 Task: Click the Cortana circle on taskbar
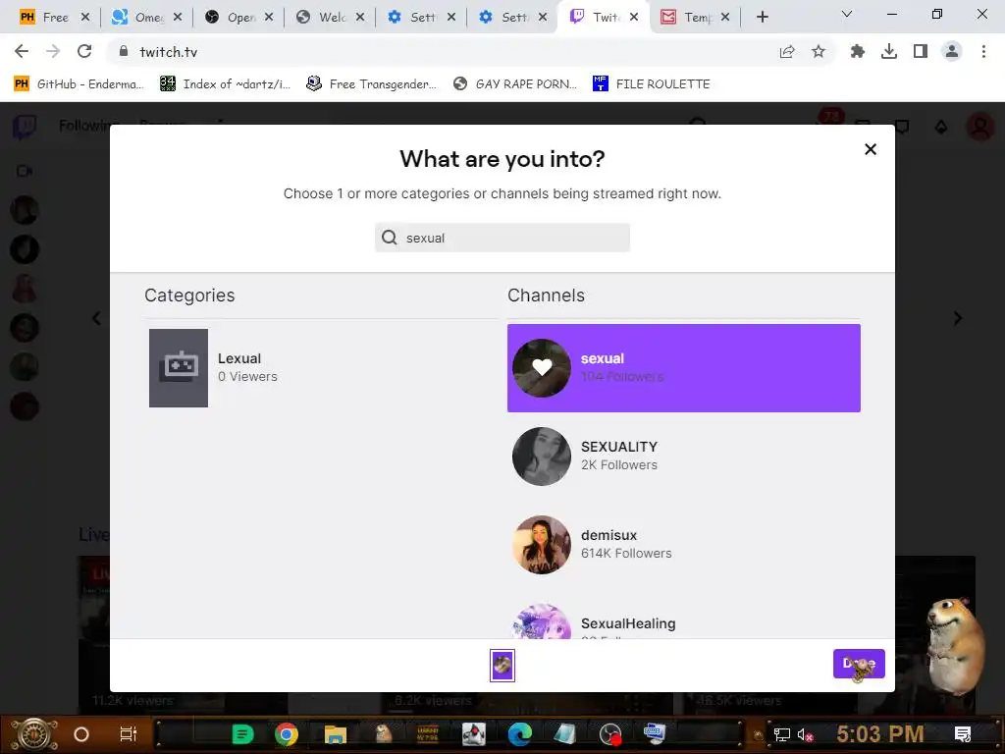[81, 734]
